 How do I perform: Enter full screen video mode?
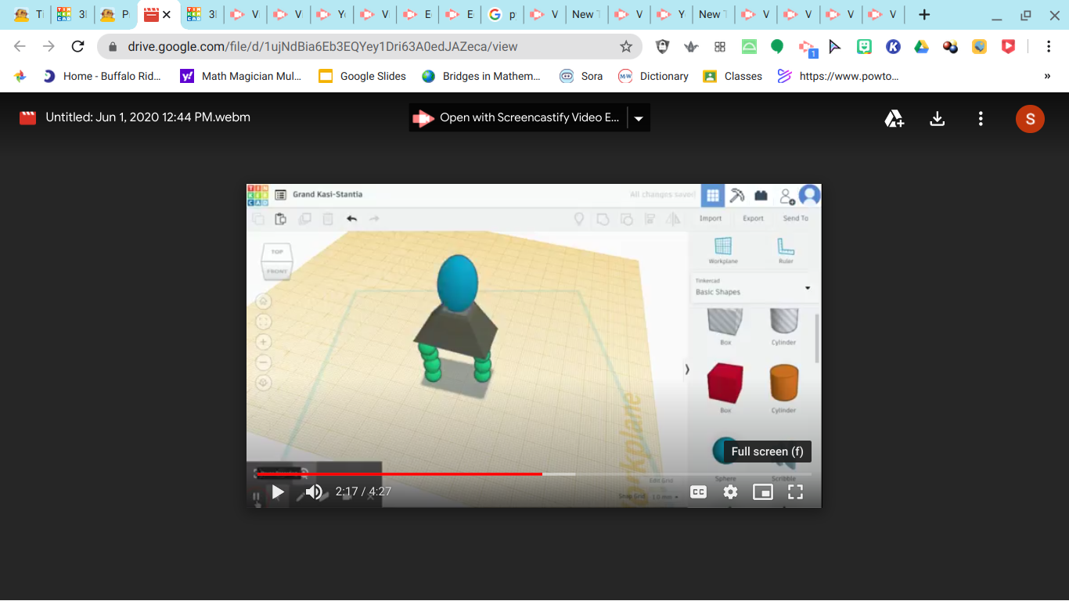(795, 491)
